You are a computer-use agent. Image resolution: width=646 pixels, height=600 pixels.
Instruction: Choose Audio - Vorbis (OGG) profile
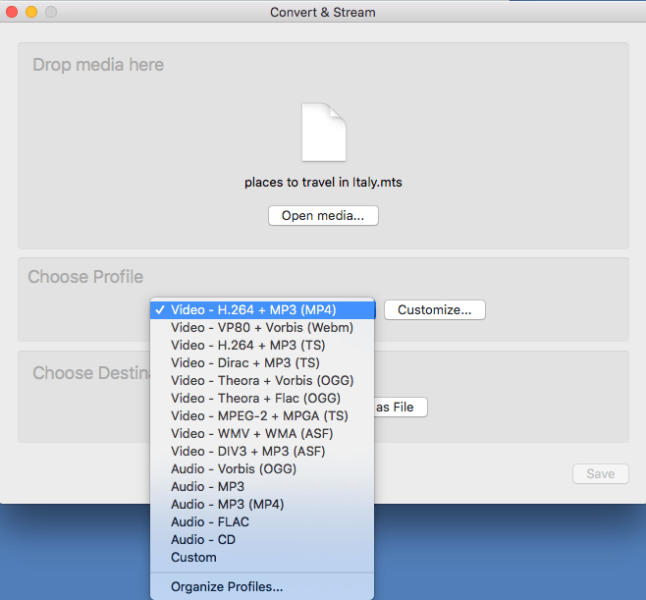pyautogui.click(x=262, y=469)
